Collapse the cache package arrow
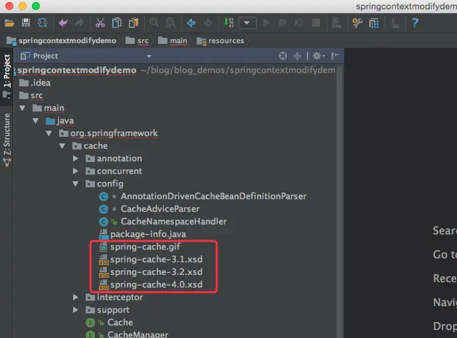Viewport: 457px width, 338px height. (x=62, y=146)
